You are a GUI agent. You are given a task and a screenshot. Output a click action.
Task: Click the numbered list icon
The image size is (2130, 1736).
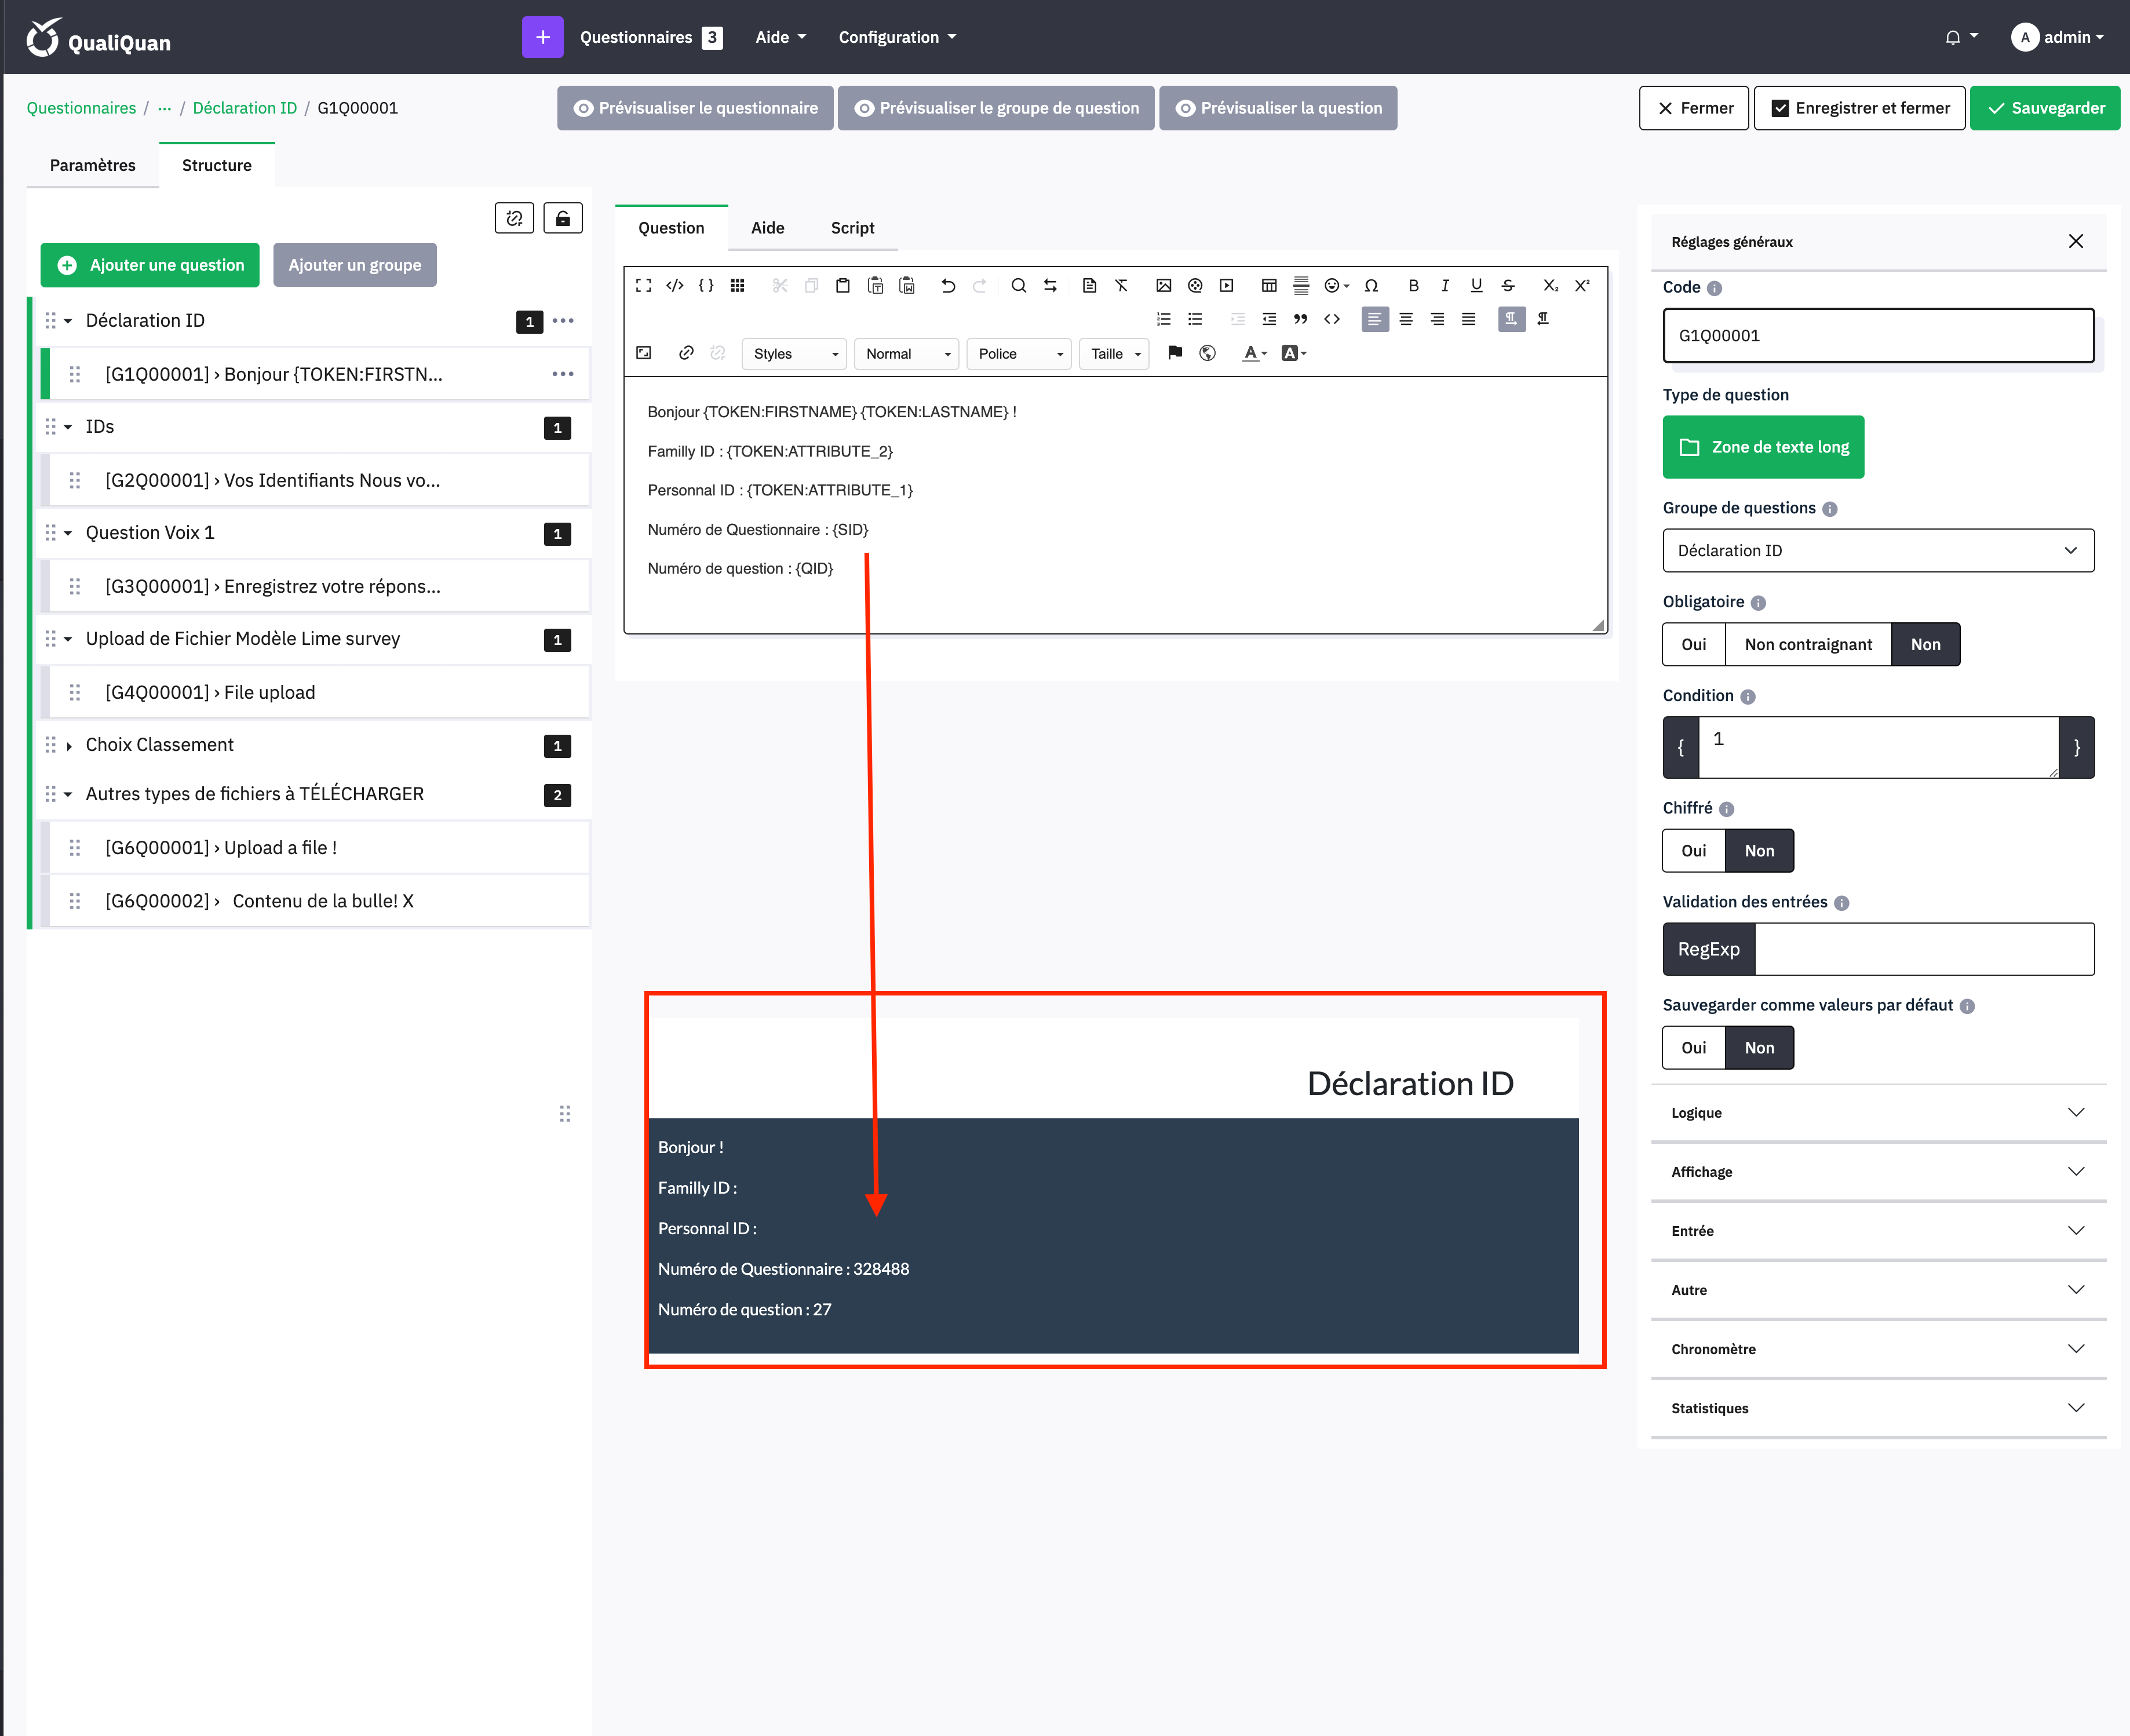pos(1163,319)
